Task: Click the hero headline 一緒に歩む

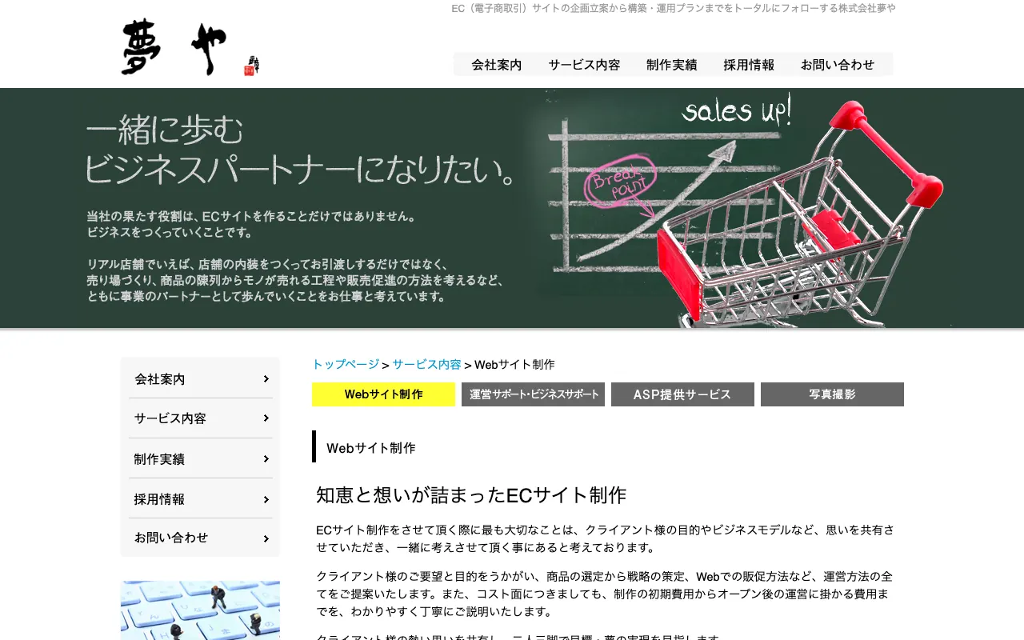Action: click(164, 130)
